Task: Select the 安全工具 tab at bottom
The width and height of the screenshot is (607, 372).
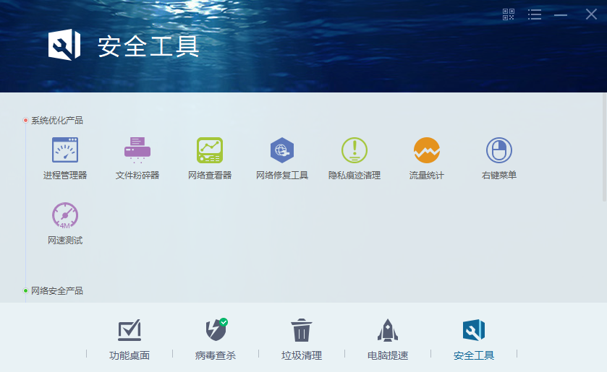Action: (474, 339)
